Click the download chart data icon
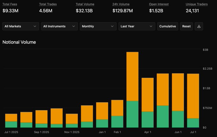The image size is (217, 137). pyautogui.click(x=199, y=26)
